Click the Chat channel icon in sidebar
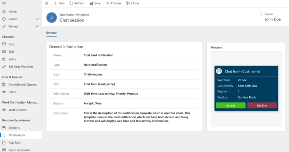Screen dimensions: 289x152 4,44
